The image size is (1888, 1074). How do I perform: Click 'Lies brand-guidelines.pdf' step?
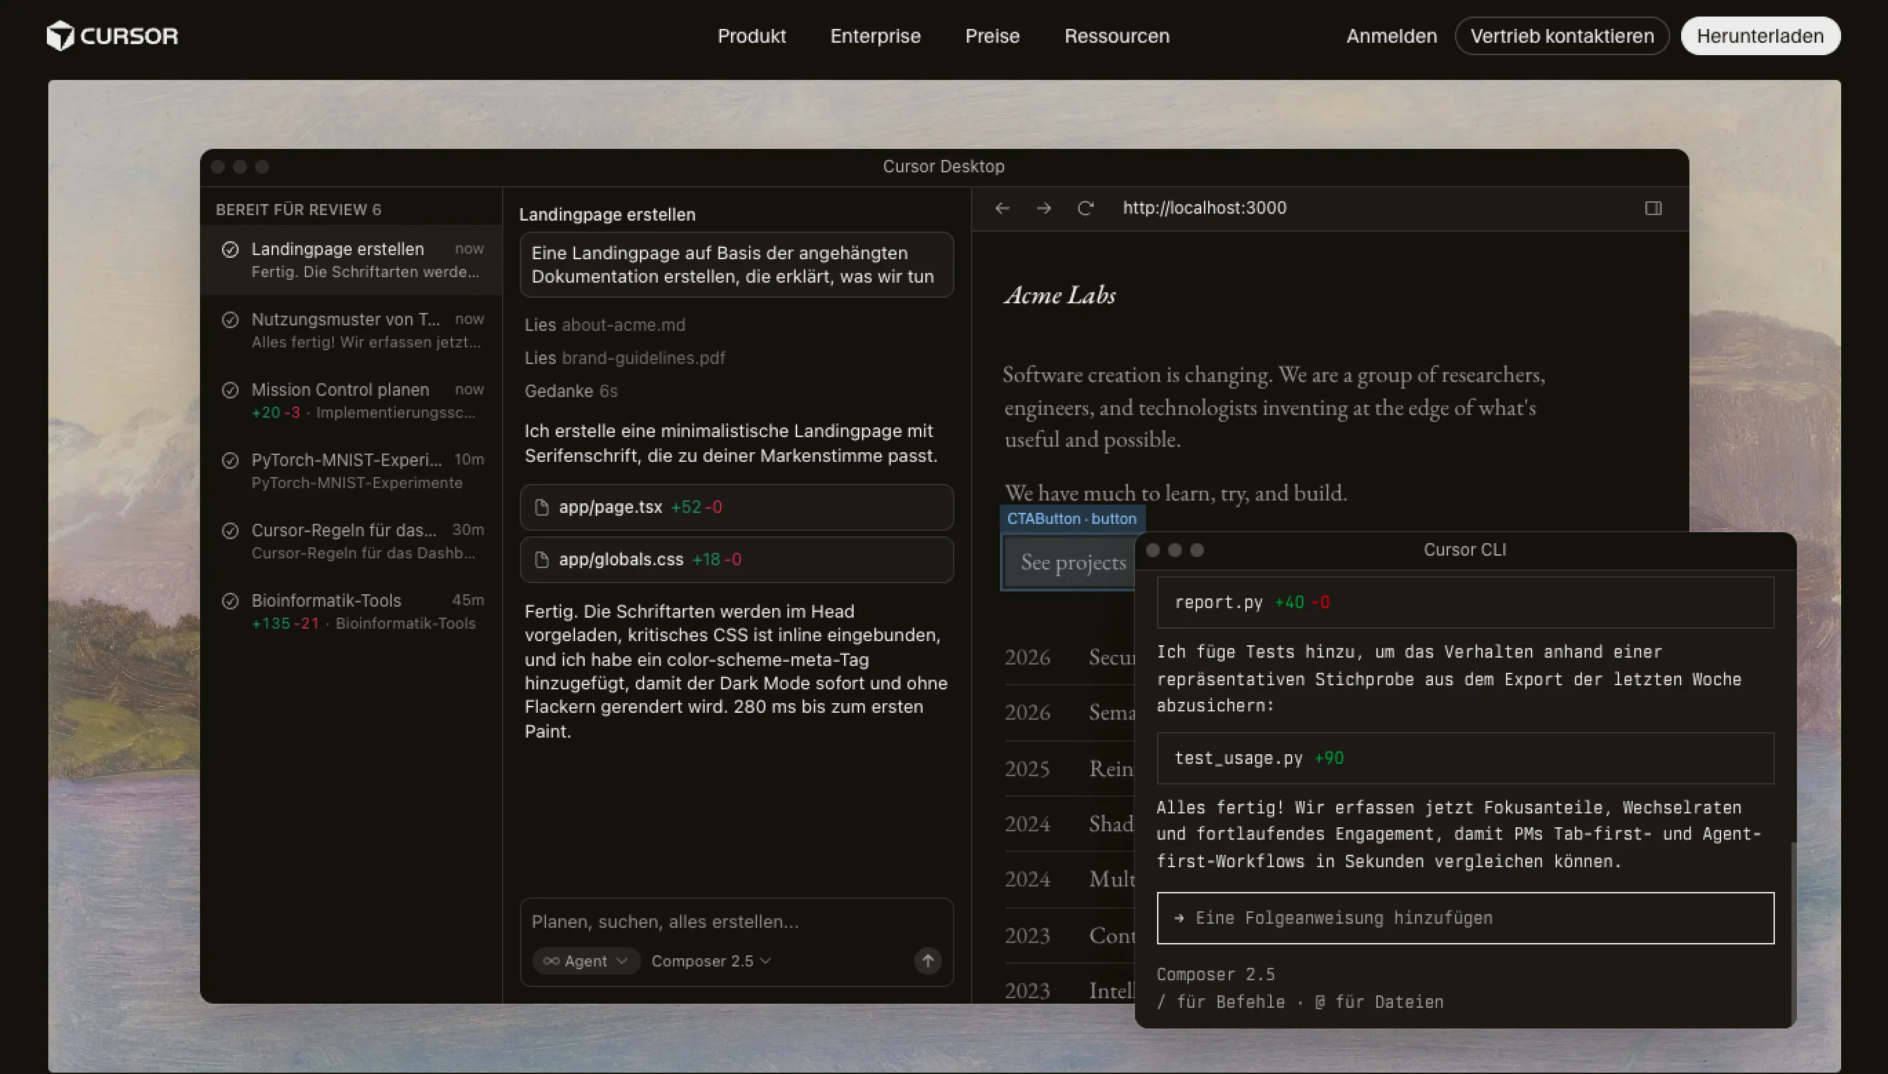click(x=624, y=358)
